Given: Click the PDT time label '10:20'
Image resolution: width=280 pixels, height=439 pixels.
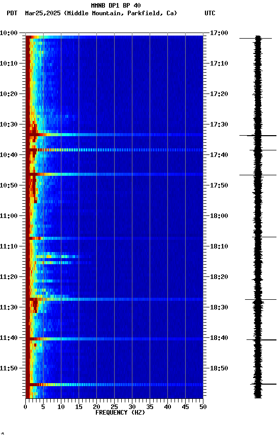Looking at the screenshot, I should (9, 94).
